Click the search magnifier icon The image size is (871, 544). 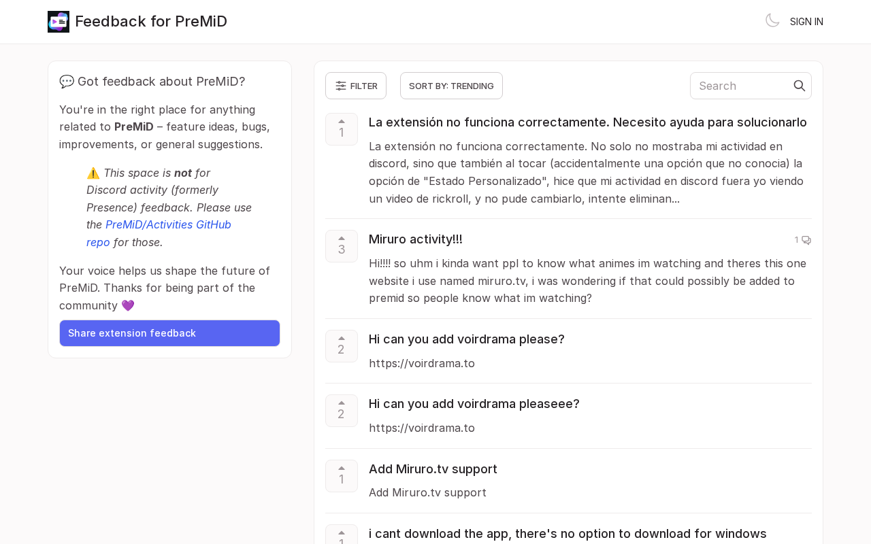800,86
